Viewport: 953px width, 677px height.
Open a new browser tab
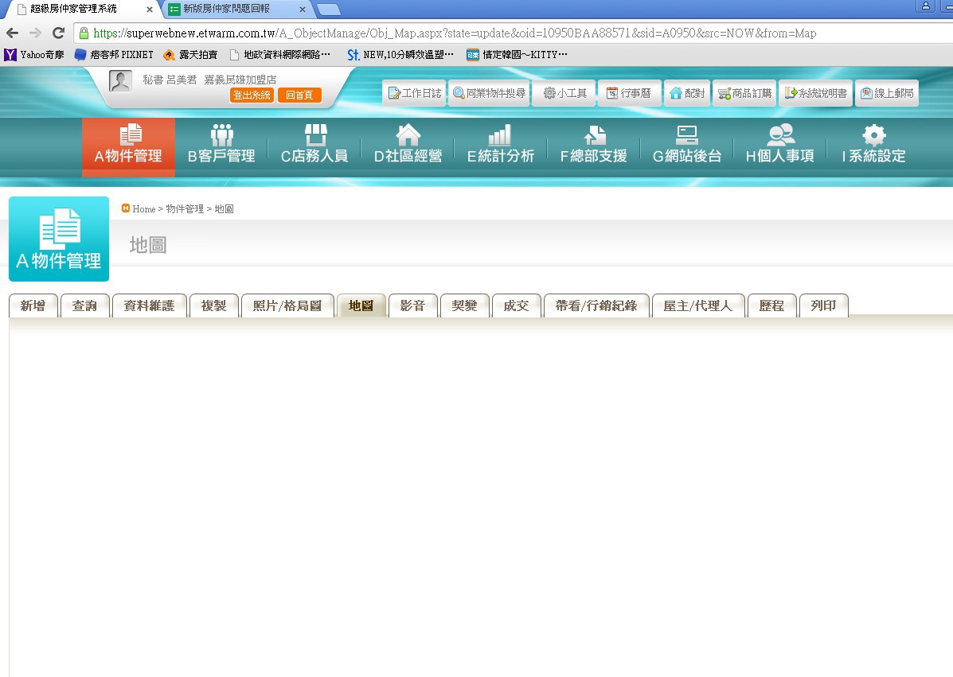click(x=329, y=10)
